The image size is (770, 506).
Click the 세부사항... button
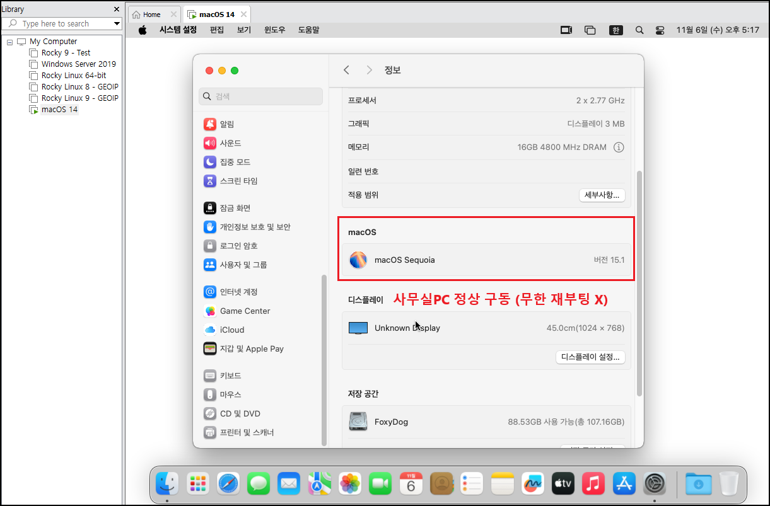pos(602,195)
